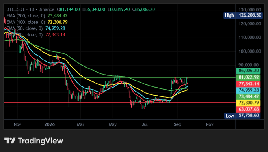268x152 pixels.
Task: Click the blue axis label 74,959.28
Action: 248,90
